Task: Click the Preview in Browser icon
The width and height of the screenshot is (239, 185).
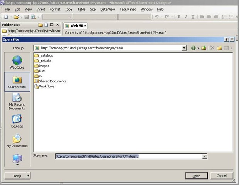Action: point(33,17)
